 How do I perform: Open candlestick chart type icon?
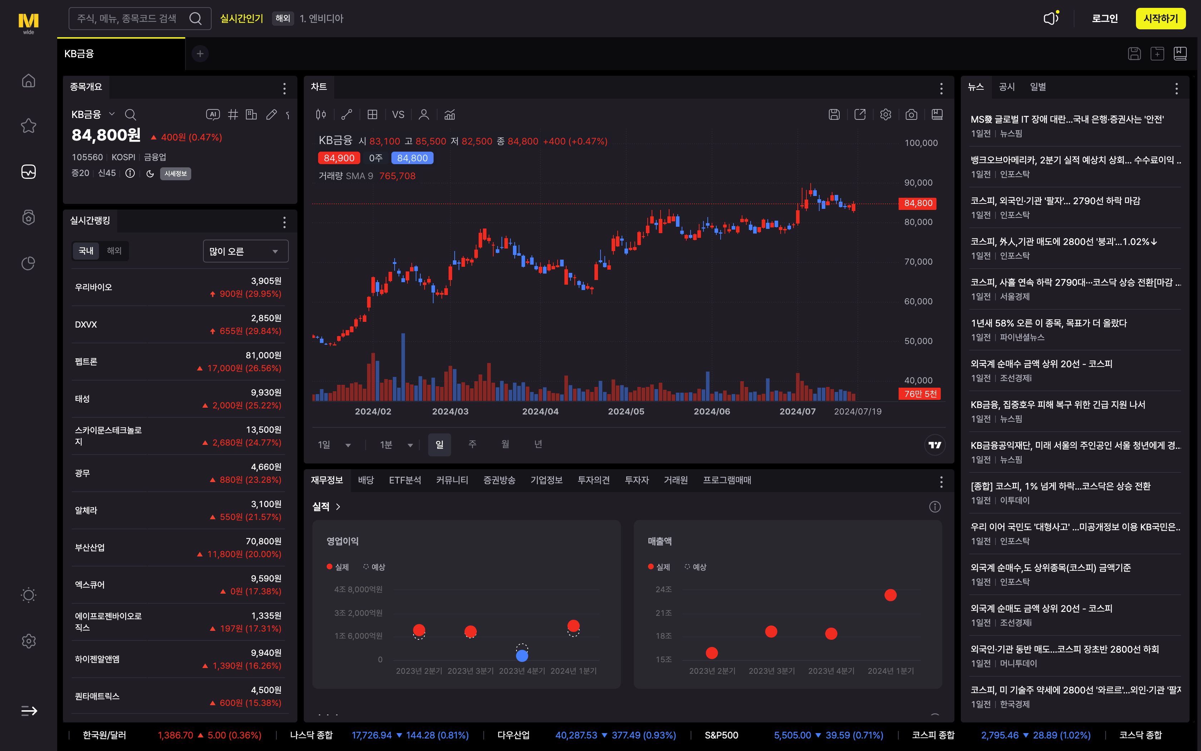tap(321, 115)
